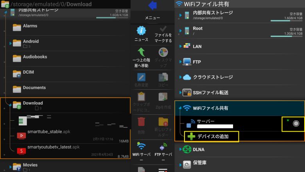Click the blurred file thumbnail in Download
Image resolution: width=305 pixels, height=172 pixels.
click(x=23, y=121)
